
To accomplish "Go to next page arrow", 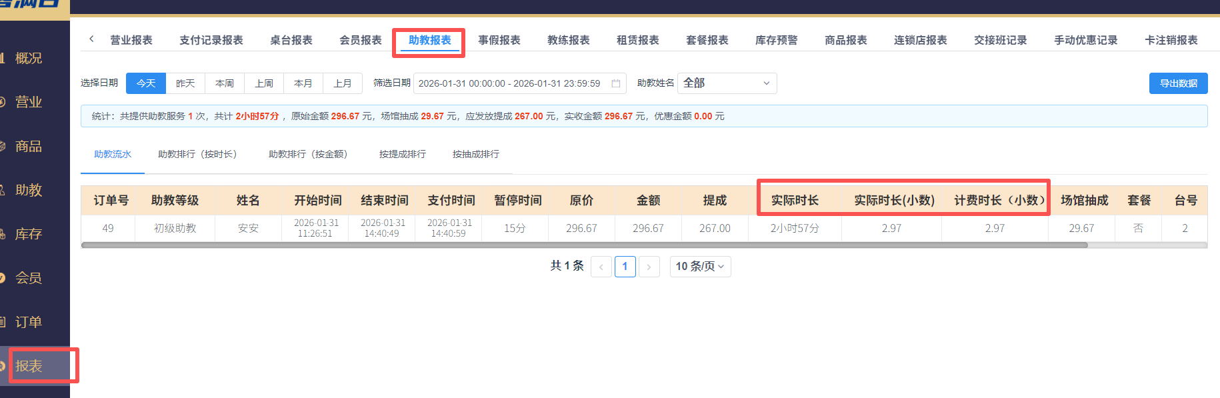I will tap(649, 267).
